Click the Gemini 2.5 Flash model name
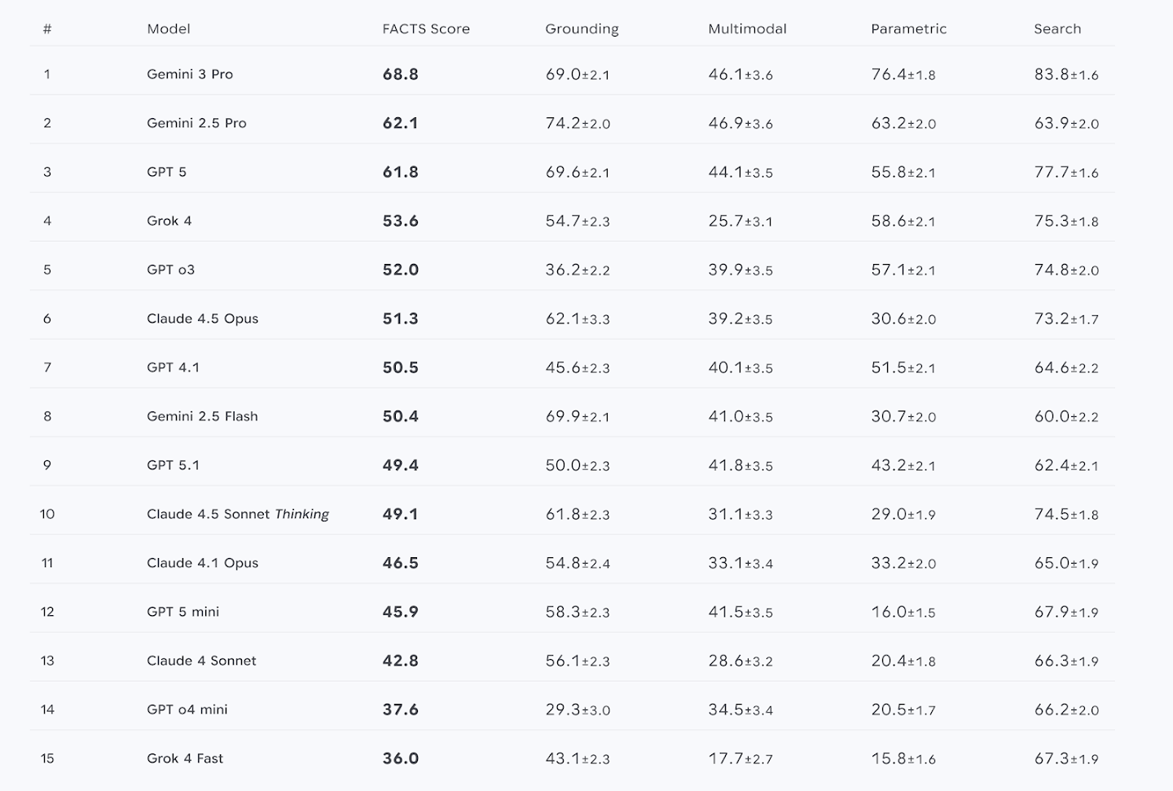 point(202,416)
